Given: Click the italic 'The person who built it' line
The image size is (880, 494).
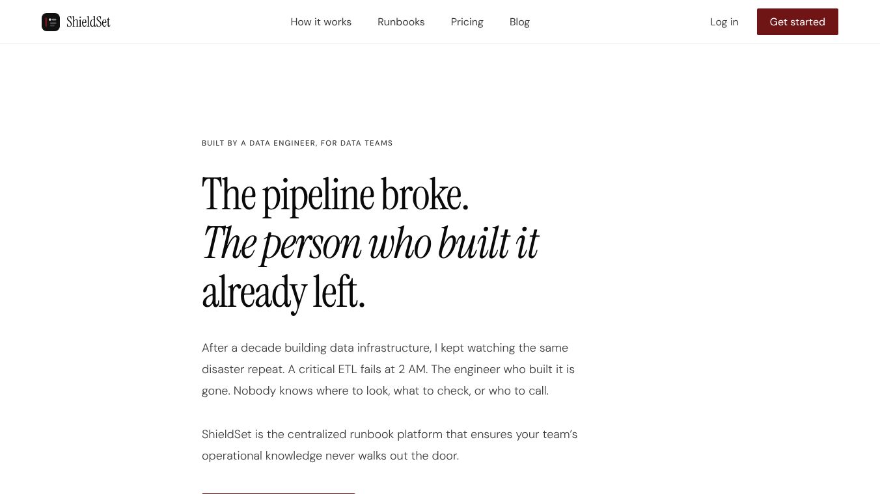Looking at the screenshot, I should click(370, 244).
